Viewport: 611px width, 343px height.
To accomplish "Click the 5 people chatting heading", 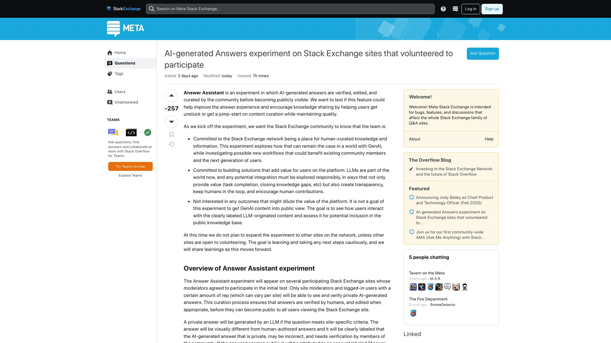I will [429, 257].
